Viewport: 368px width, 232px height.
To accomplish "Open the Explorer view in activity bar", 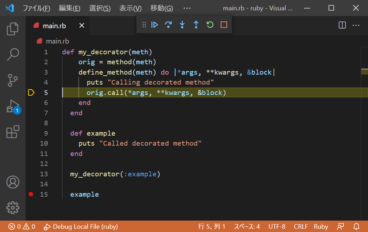I will pos(13,29).
